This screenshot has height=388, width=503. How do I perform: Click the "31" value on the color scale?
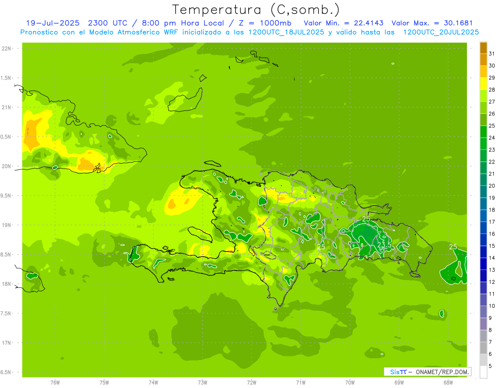492,54
